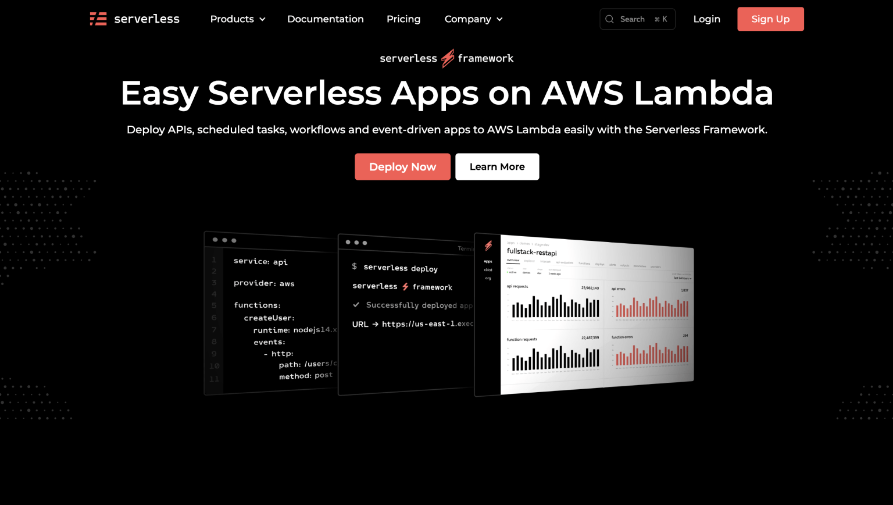Viewport: 893px width, 505px height.
Task: Click the 'service: api' code line
Action: [x=260, y=261]
